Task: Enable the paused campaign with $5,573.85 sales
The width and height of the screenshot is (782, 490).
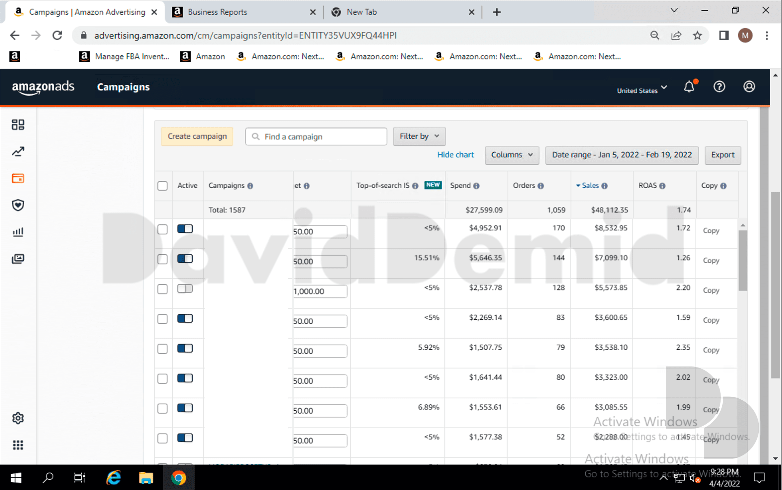Action: [x=185, y=289]
